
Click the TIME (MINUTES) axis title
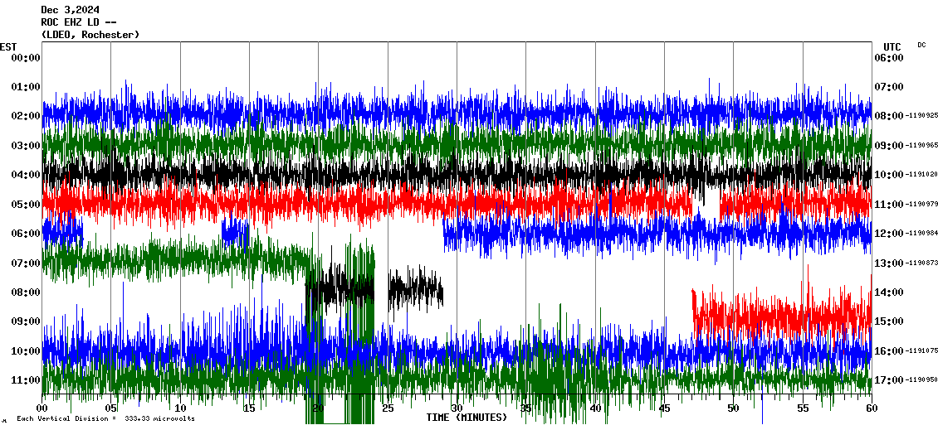pos(467,418)
